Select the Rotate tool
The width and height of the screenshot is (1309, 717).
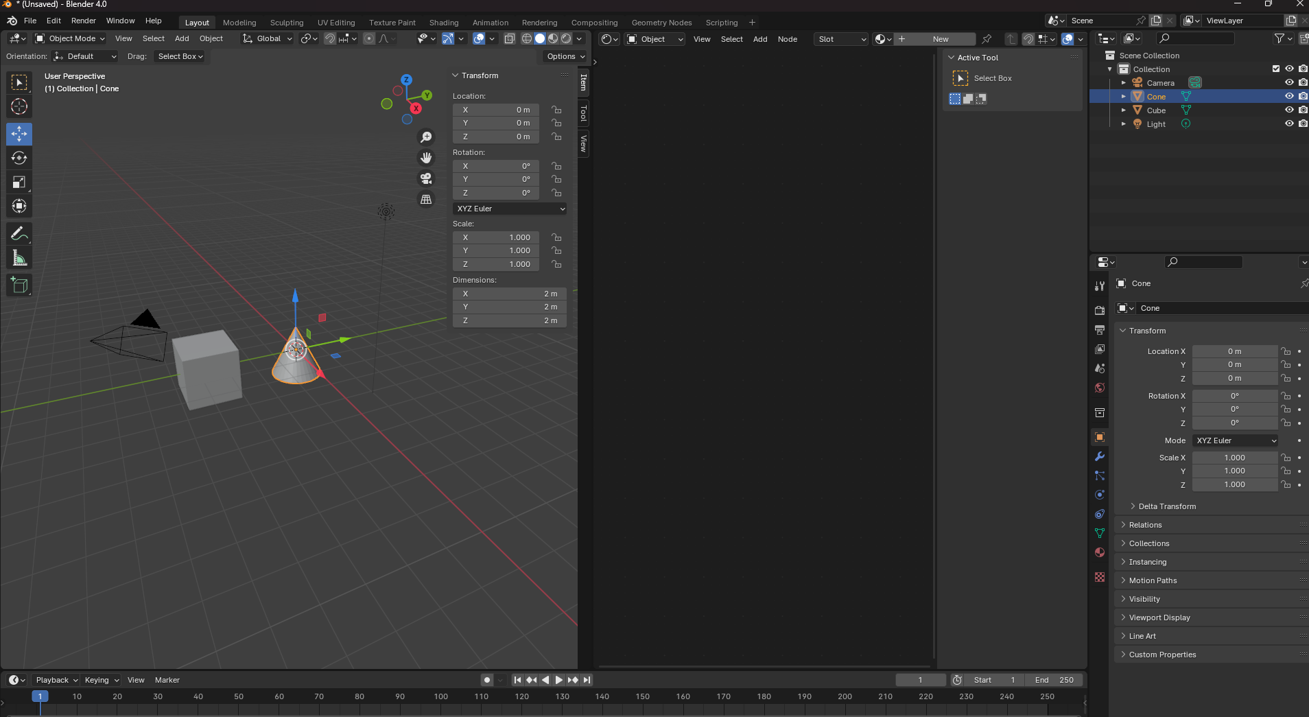pyautogui.click(x=19, y=158)
